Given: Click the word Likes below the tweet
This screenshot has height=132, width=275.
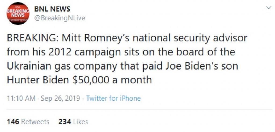Looking at the screenshot, I should (x=80, y=122).
